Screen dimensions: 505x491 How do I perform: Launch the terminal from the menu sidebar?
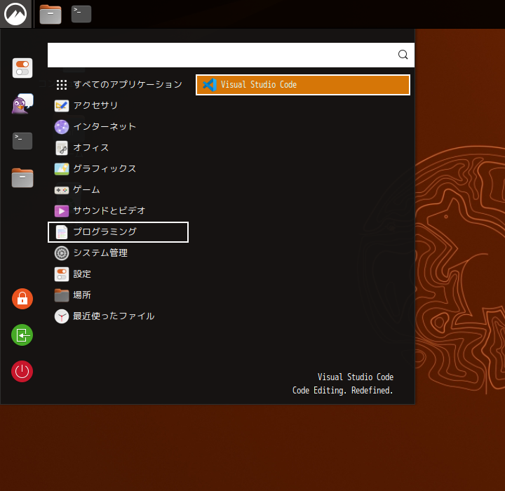(x=22, y=141)
